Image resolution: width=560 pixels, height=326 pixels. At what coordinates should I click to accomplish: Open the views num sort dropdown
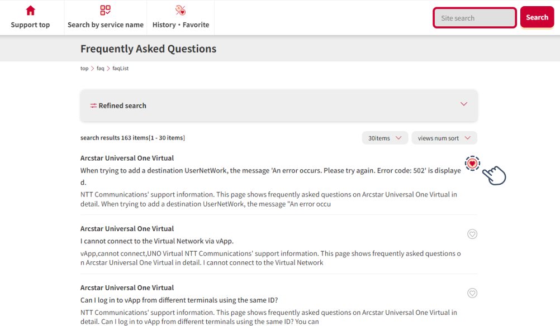tap(444, 138)
